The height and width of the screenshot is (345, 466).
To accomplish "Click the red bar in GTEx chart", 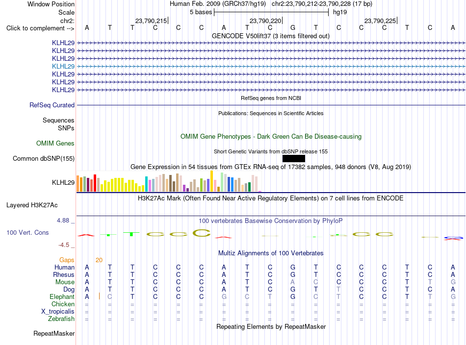I will click(95, 183).
